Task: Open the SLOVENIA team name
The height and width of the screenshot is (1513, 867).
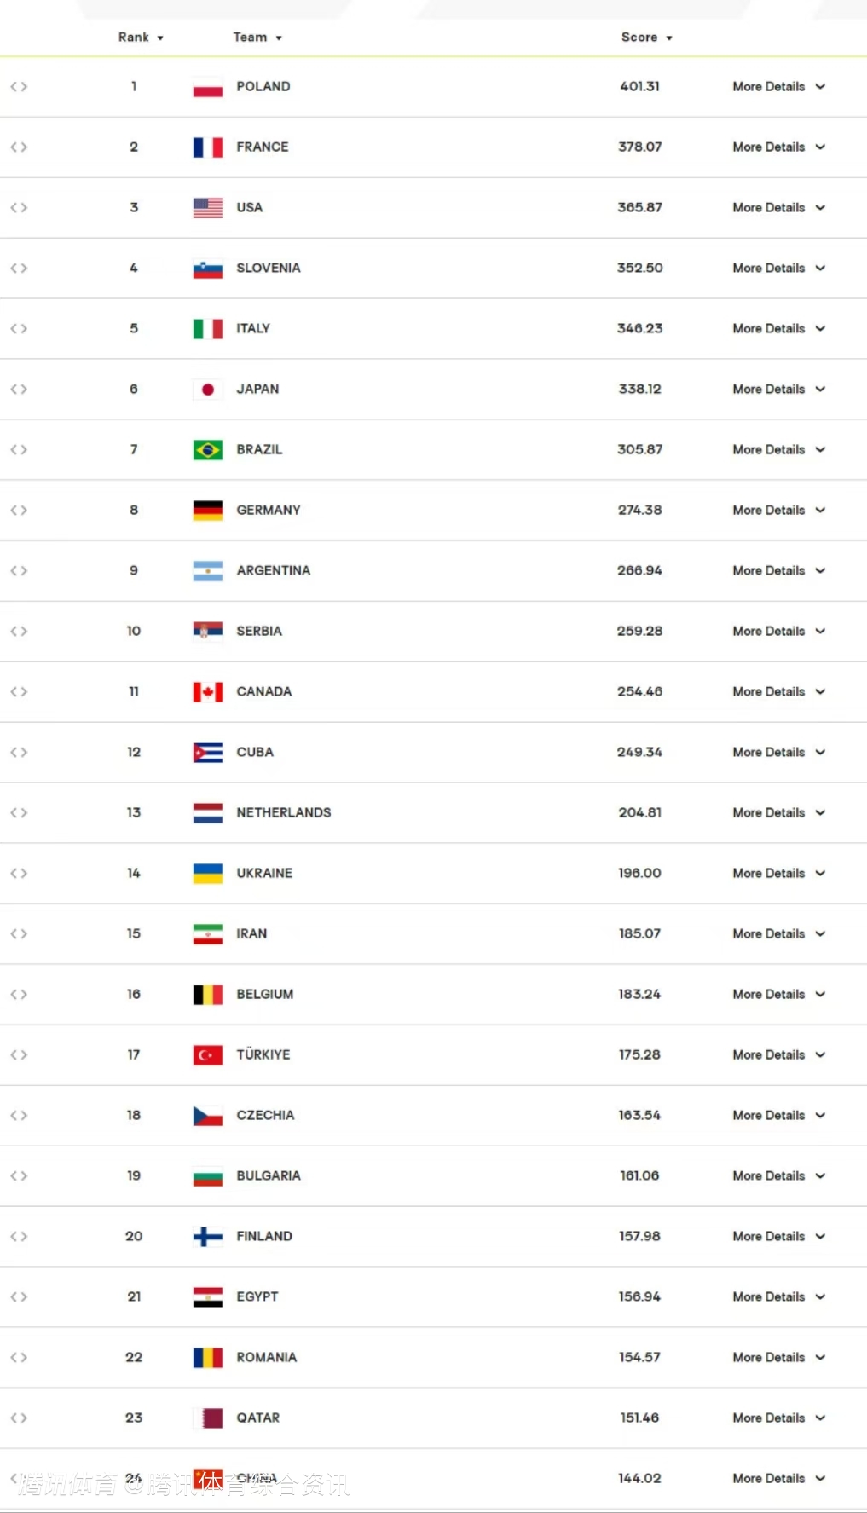Action: [x=269, y=269]
